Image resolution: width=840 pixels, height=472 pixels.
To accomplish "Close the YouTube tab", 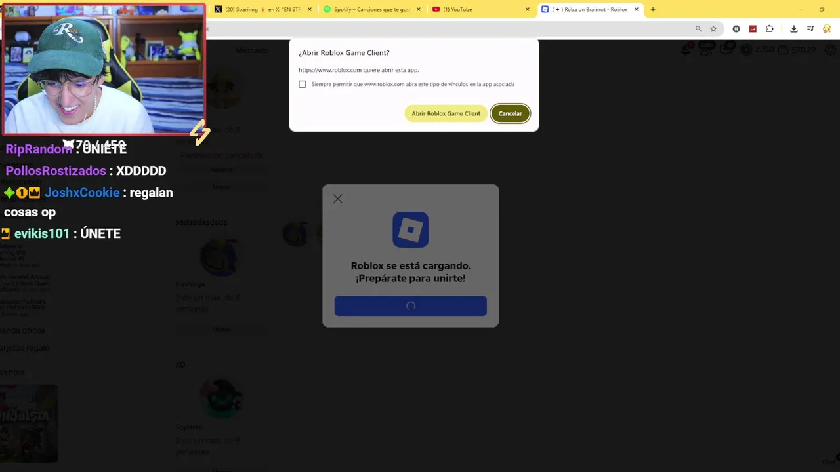I will (x=527, y=9).
